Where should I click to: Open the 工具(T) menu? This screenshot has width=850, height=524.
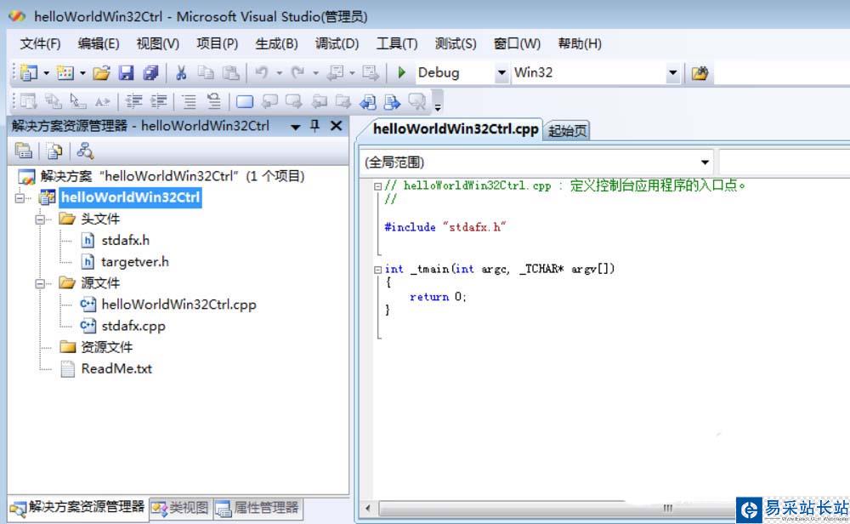pyautogui.click(x=397, y=43)
